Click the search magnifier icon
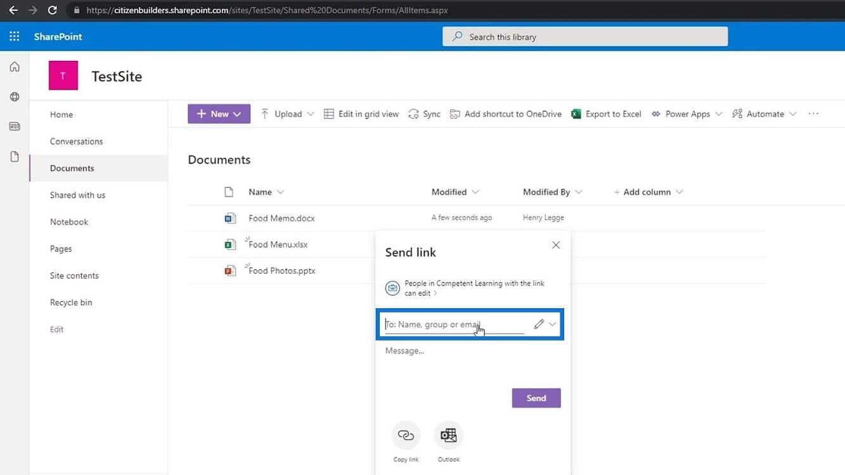Viewport: 845px width, 475px height. pyautogui.click(x=457, y=37)
